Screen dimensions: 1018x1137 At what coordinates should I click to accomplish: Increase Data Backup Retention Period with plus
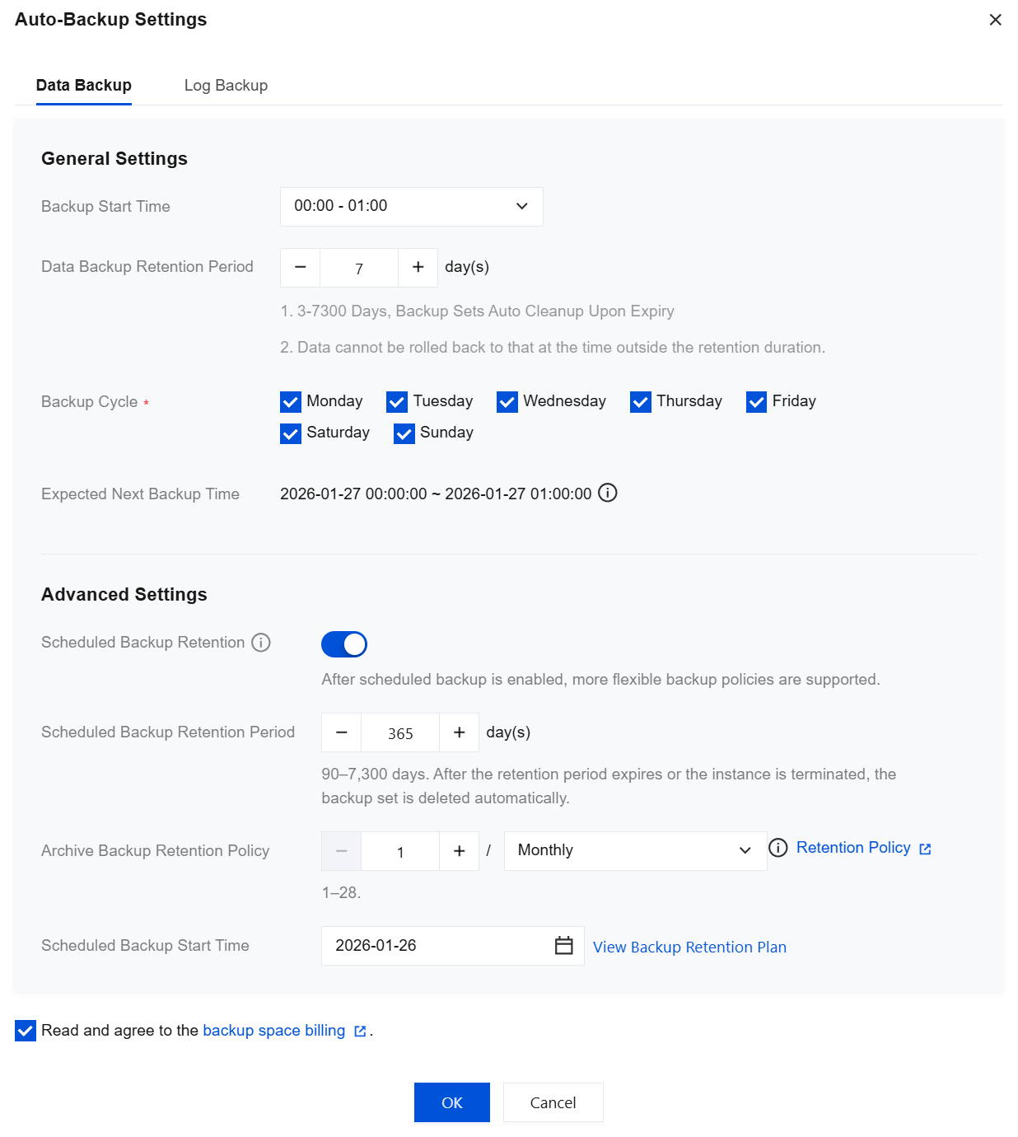(x=418, y=268)
